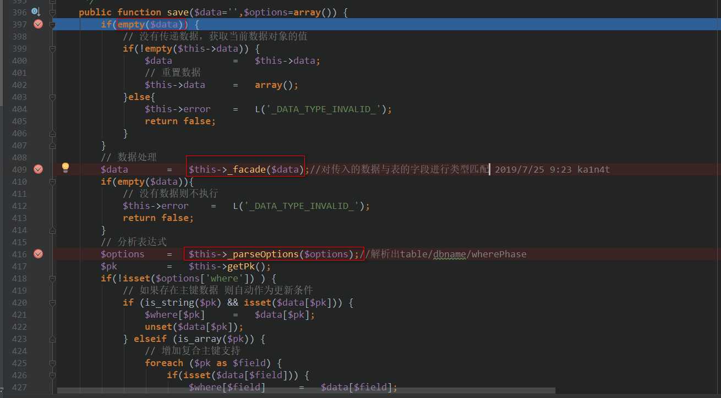Click the comment 增加复合主键支持 on line 424
The height and width of the screenshot is (398, 721).
(x=201, y=351)
